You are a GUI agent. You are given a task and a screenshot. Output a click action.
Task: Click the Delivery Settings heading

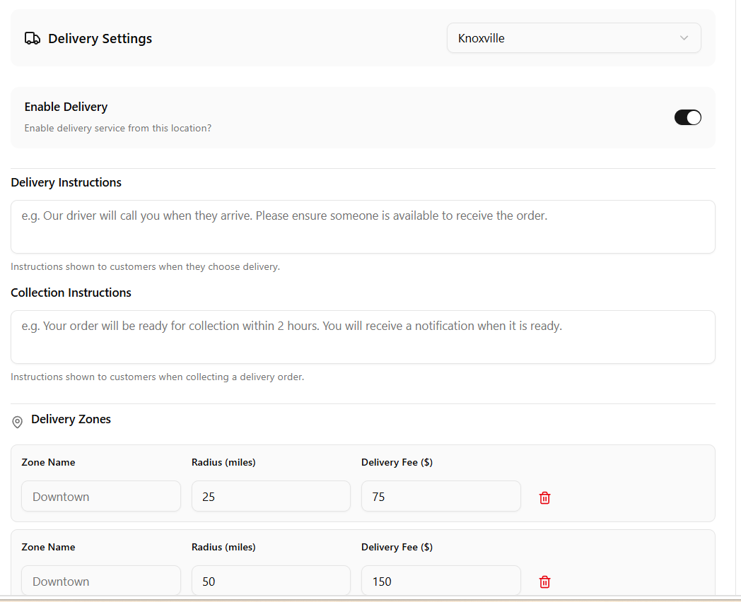click(100, 38)
